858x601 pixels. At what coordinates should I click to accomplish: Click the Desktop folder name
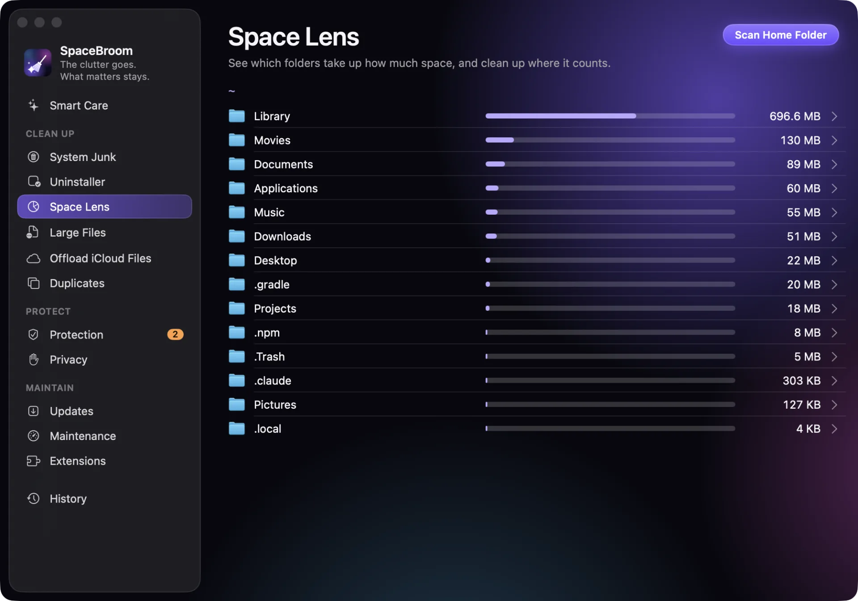275,260
